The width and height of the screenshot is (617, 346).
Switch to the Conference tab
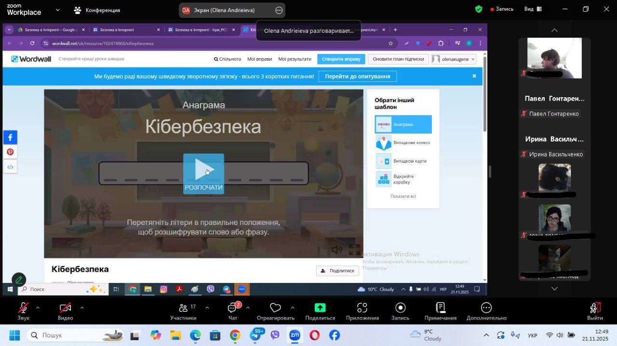[97, 10]
